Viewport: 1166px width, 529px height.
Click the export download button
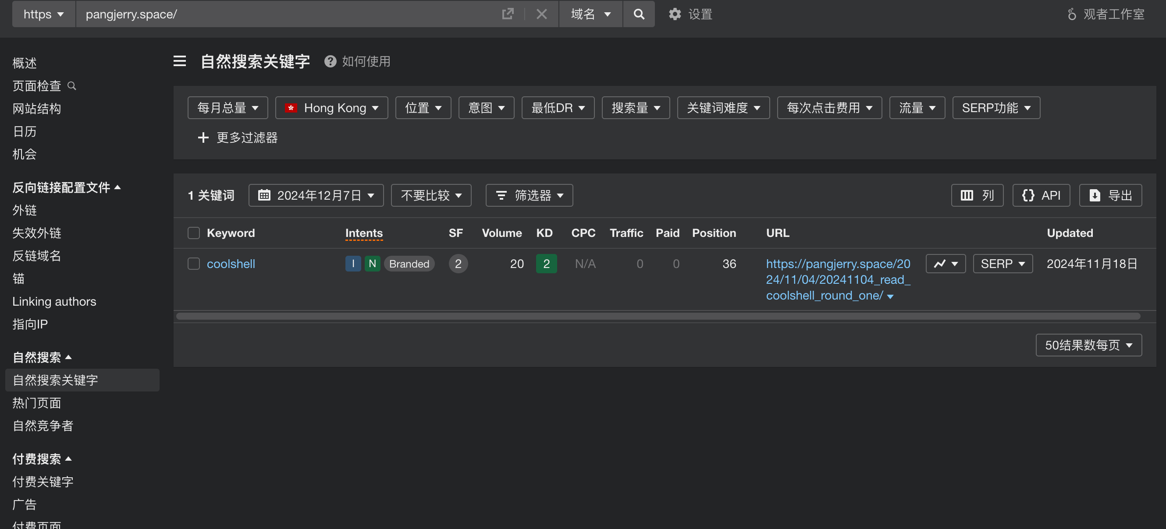(x=1110, y=195)
